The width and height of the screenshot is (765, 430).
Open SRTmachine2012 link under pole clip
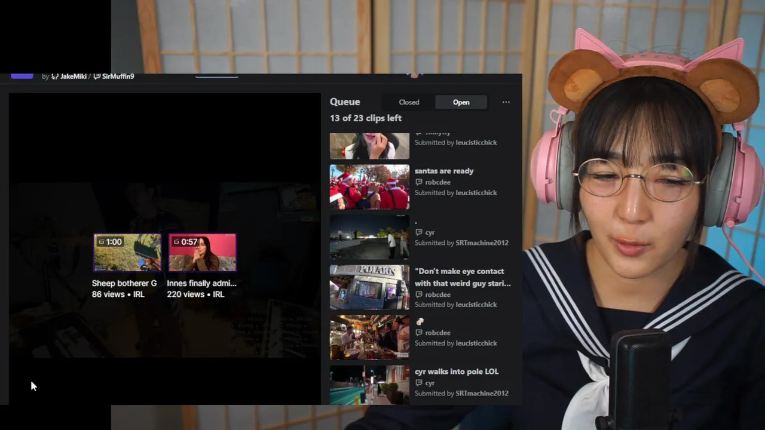tap(482, 394)
